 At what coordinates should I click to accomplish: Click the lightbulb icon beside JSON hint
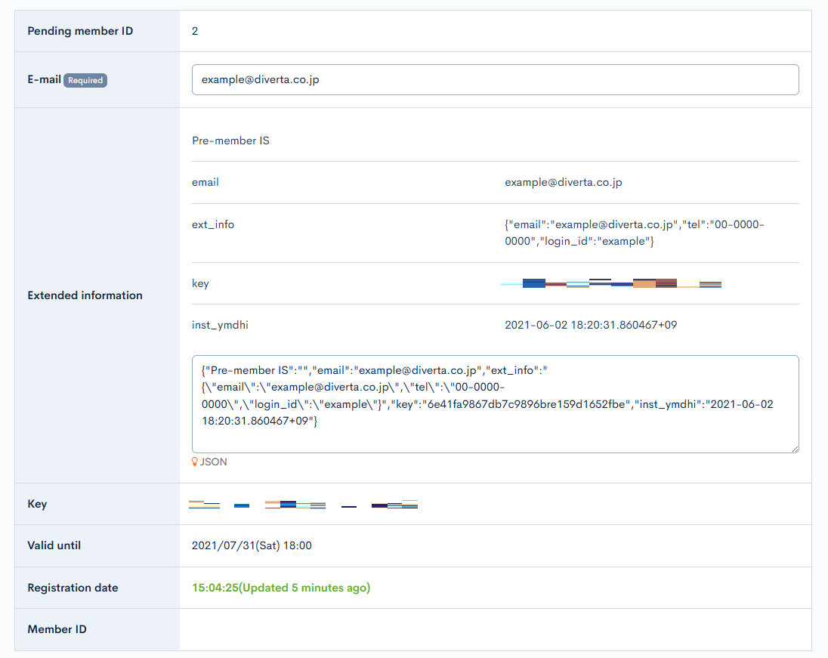(195, 462)
